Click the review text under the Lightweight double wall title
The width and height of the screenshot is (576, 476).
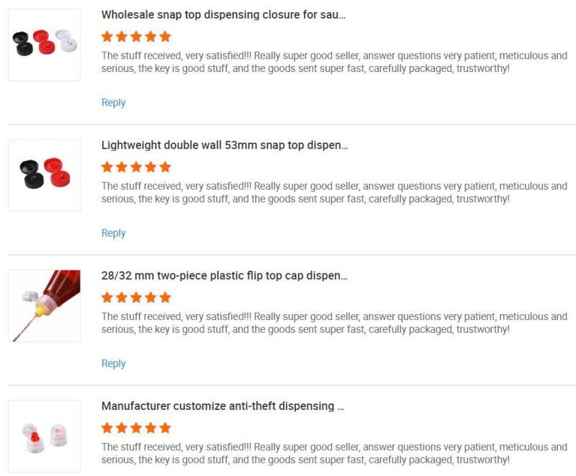334,192
